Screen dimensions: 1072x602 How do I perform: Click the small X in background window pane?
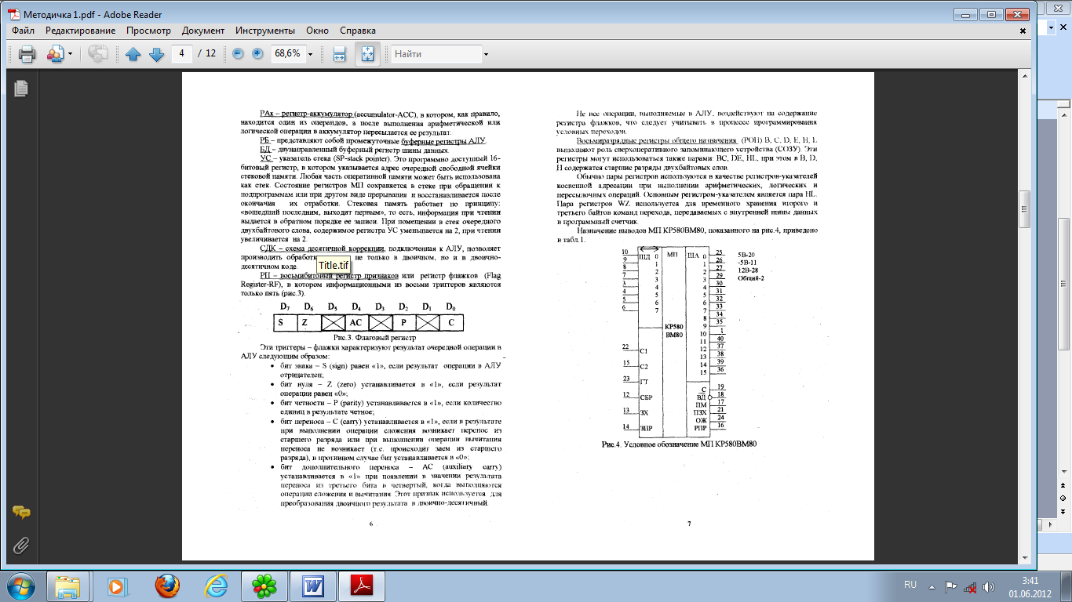(x=1065, y=27)
